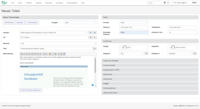
Task: Open contact list icon beside Kontakt field
Action: [x=95, y=33]
